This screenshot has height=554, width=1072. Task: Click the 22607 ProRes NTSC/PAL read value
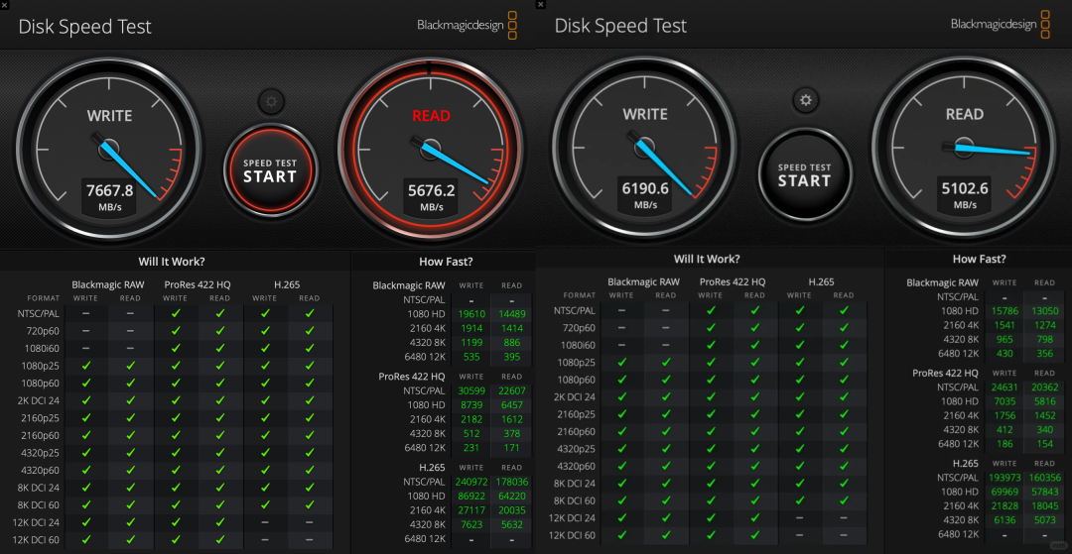[x=511, y=390]
